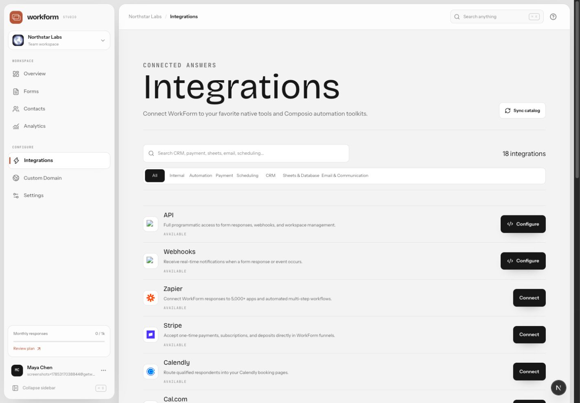
Task: Filter by Email & Communication category
Action: click(x=345, y=175)
